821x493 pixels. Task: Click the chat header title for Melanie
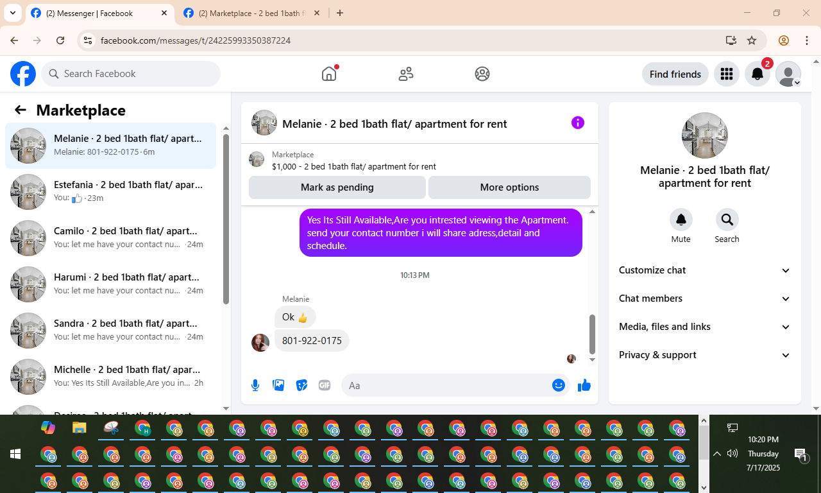pos(394,124)
